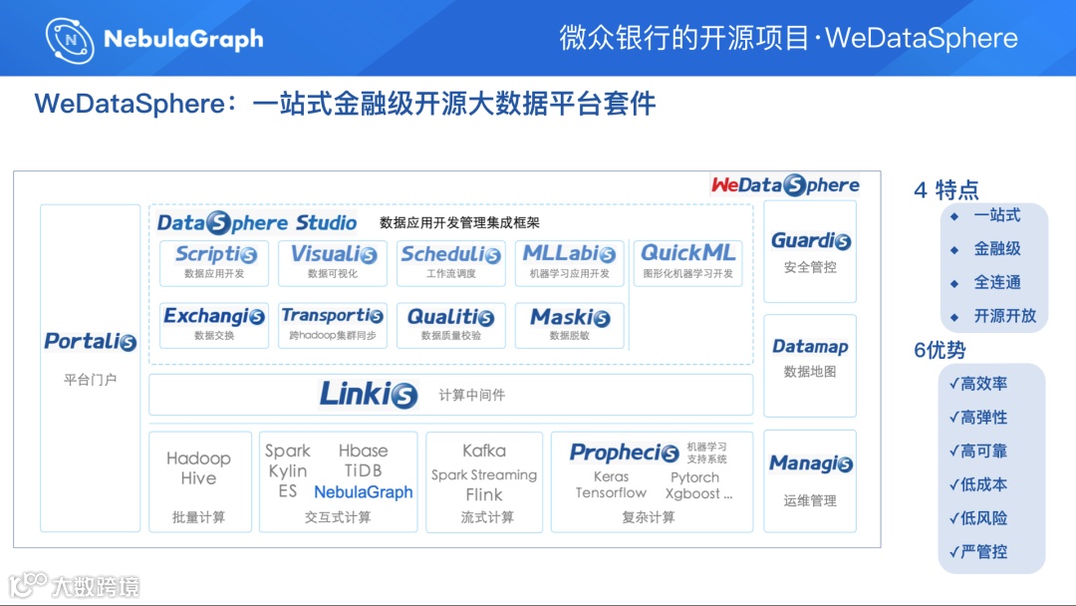
Task: Click the Kafka text
Action: point(484,451)
